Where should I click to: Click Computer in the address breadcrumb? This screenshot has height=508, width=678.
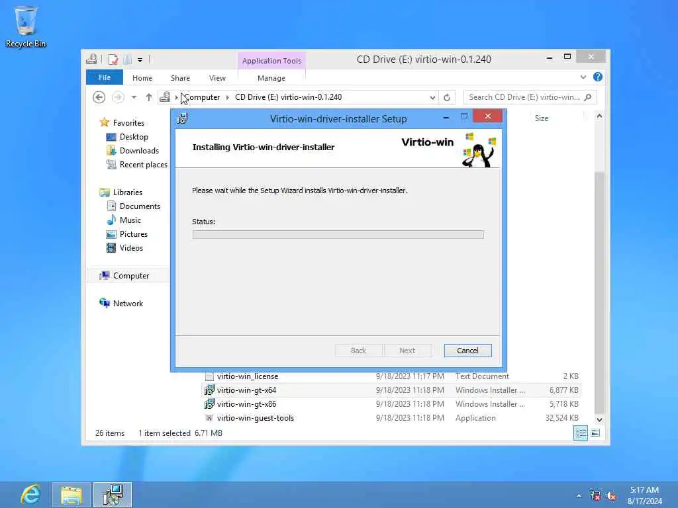pyautogui.click(x=203, y=97)
